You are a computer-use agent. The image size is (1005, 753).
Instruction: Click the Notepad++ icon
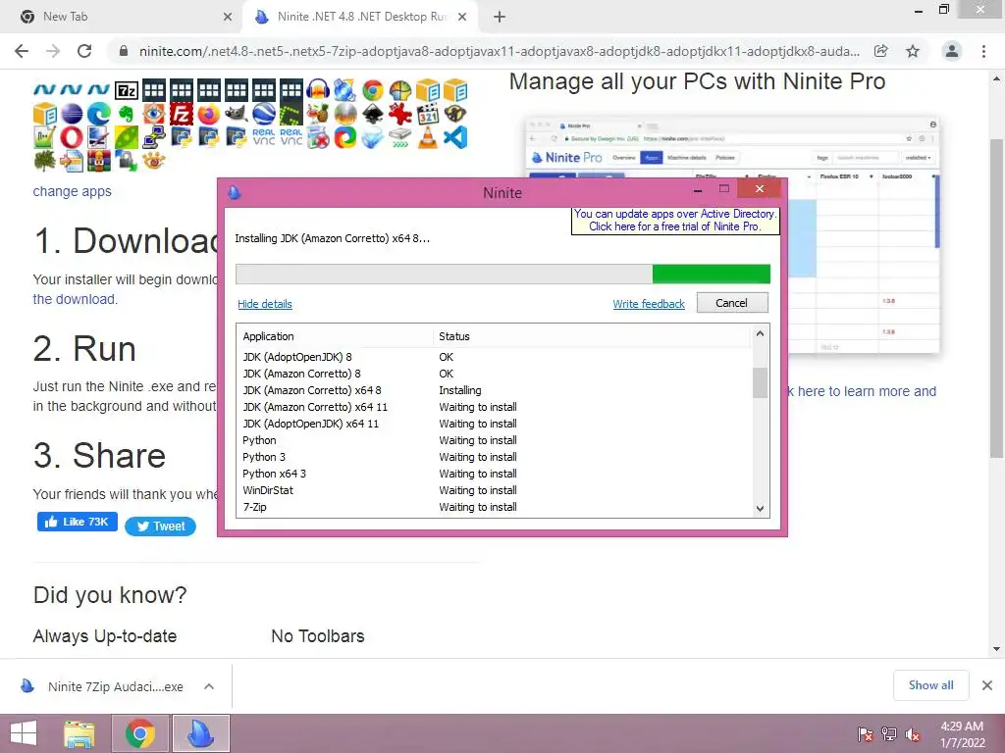tap(44, 137)
